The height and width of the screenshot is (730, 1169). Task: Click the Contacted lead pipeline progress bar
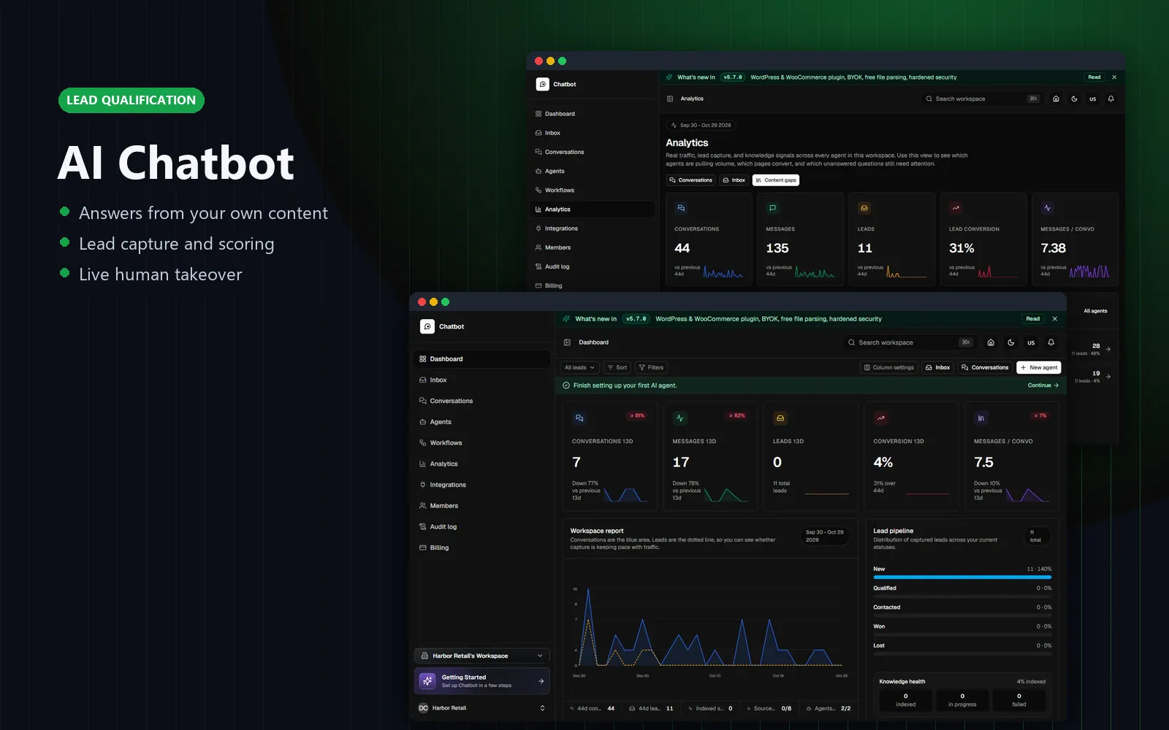tap(962, 615)
